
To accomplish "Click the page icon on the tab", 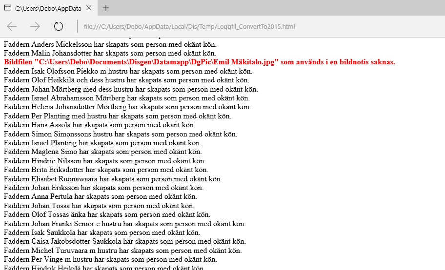I will 8,8.
